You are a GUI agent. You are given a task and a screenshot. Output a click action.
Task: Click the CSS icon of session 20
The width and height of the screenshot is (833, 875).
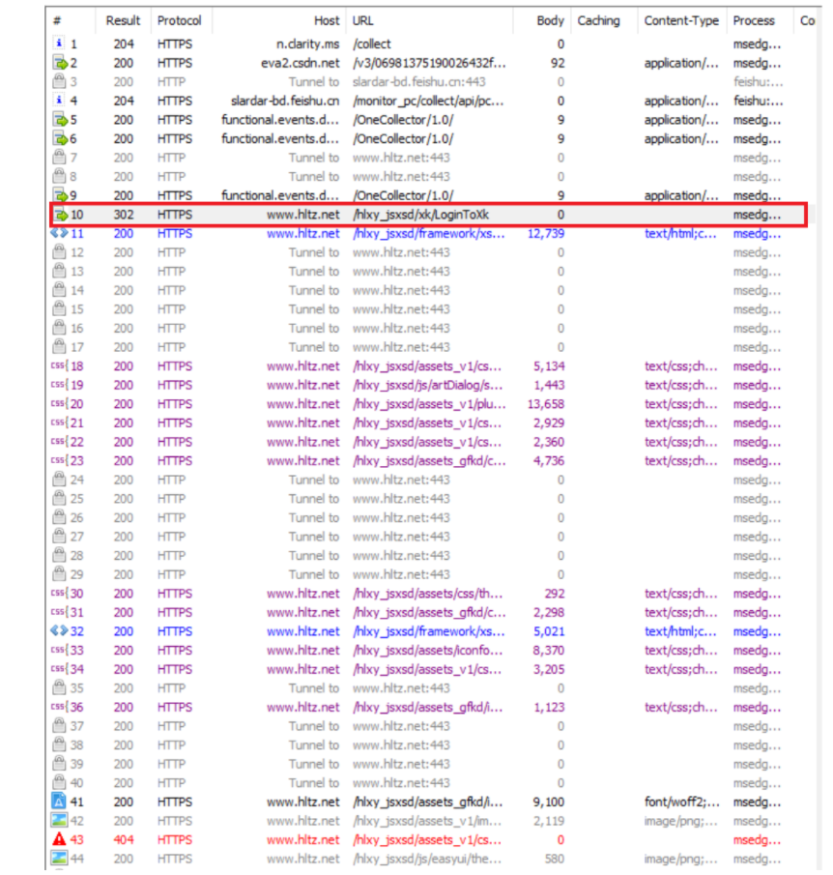click(x=59, y=403)
